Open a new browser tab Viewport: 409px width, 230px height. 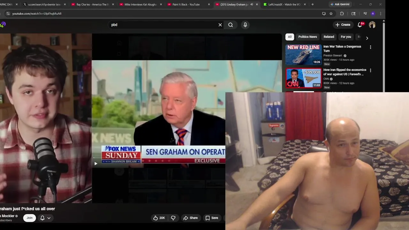point(313,4)
